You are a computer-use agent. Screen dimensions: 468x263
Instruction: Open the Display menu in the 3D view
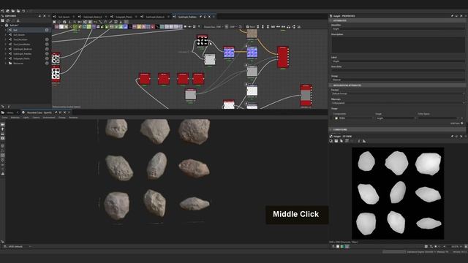click(61, 118)
